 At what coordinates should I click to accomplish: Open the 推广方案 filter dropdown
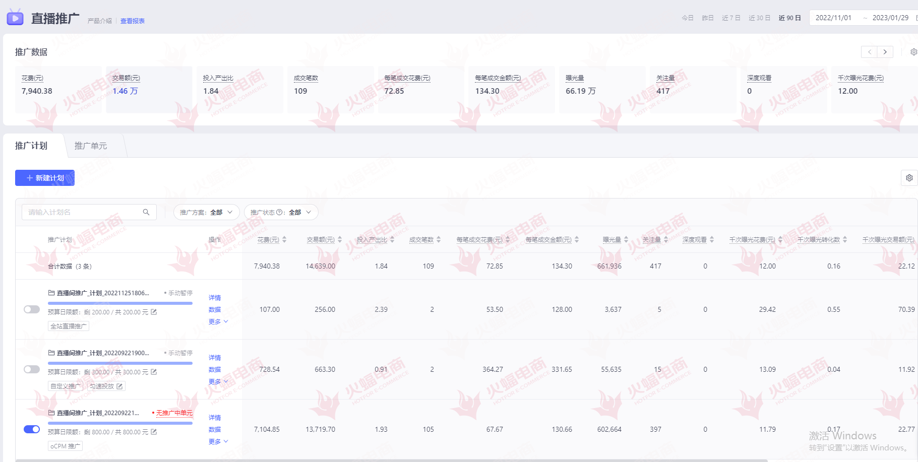point(206,212)
